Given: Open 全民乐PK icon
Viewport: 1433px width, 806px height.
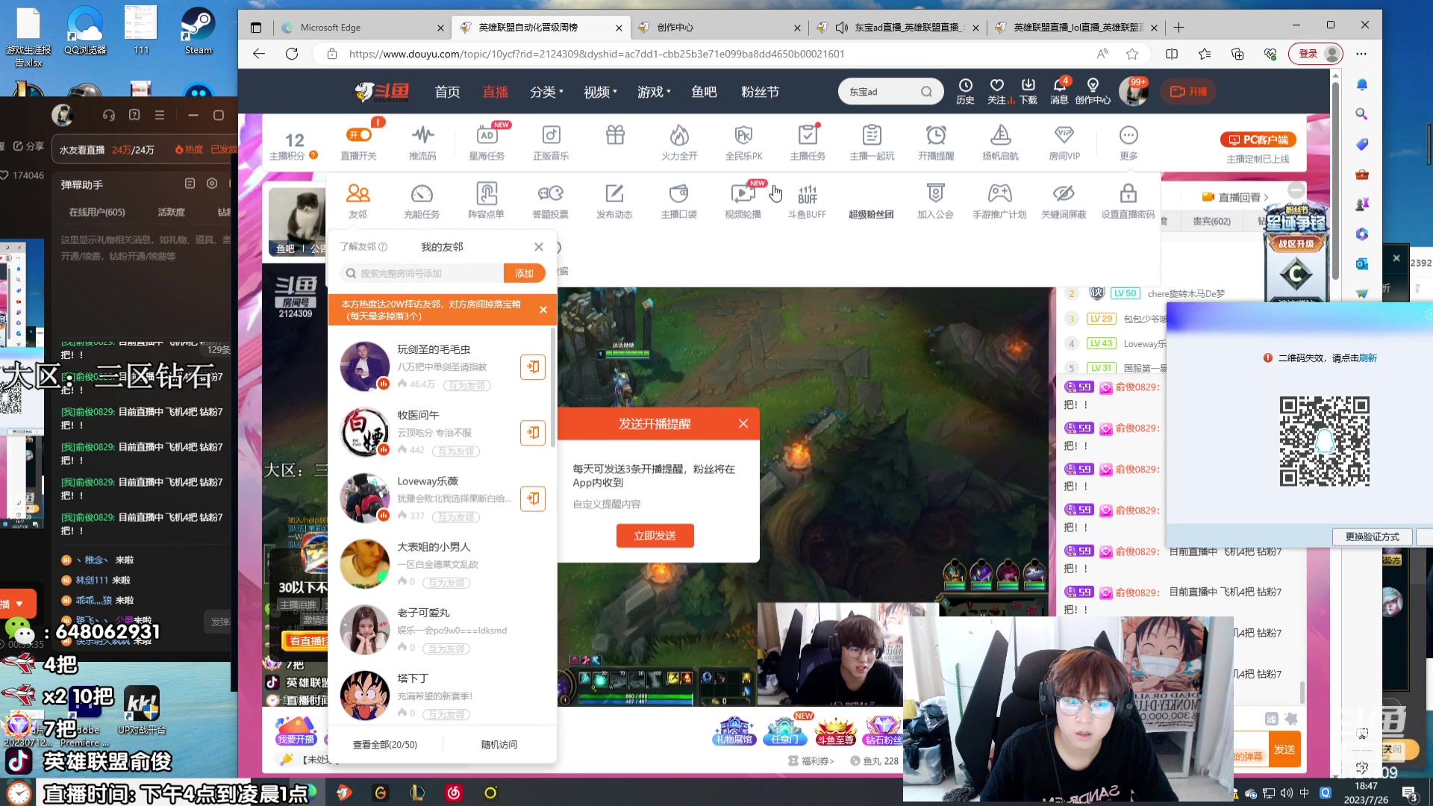Looking at the screenshot, I should click(x=743, y=135).
